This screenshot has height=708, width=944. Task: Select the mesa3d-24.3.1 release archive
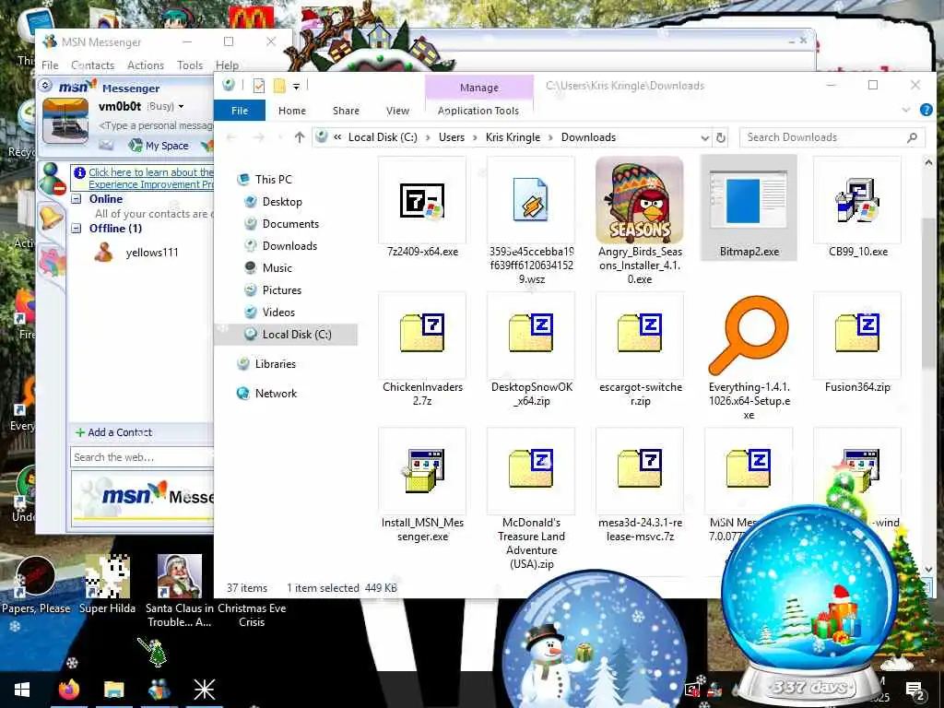pyautogui.click(x=640, y=486)
